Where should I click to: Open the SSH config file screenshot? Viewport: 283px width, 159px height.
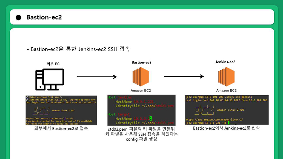pos(141,110)
